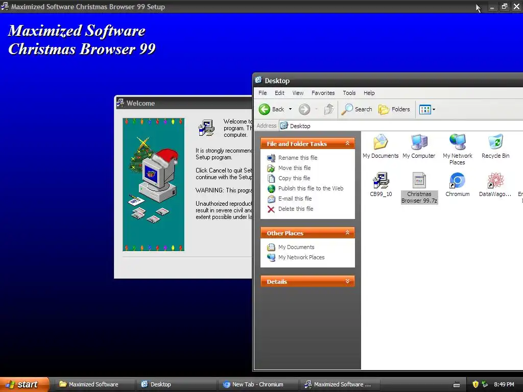Click Publish this file to the Web
Image resolution: width=523 pixels, height=392 pixels.
point(311,188)
